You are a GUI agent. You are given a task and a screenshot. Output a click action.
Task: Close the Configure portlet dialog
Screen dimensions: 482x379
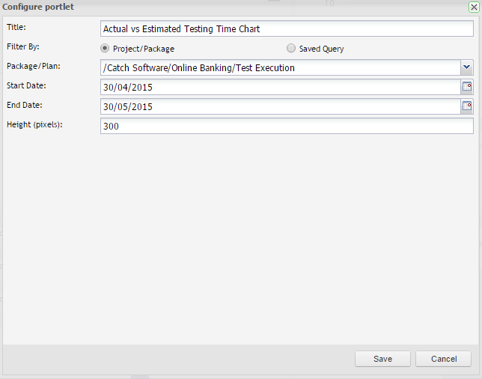pyautogui.click(x=474, y=7)
